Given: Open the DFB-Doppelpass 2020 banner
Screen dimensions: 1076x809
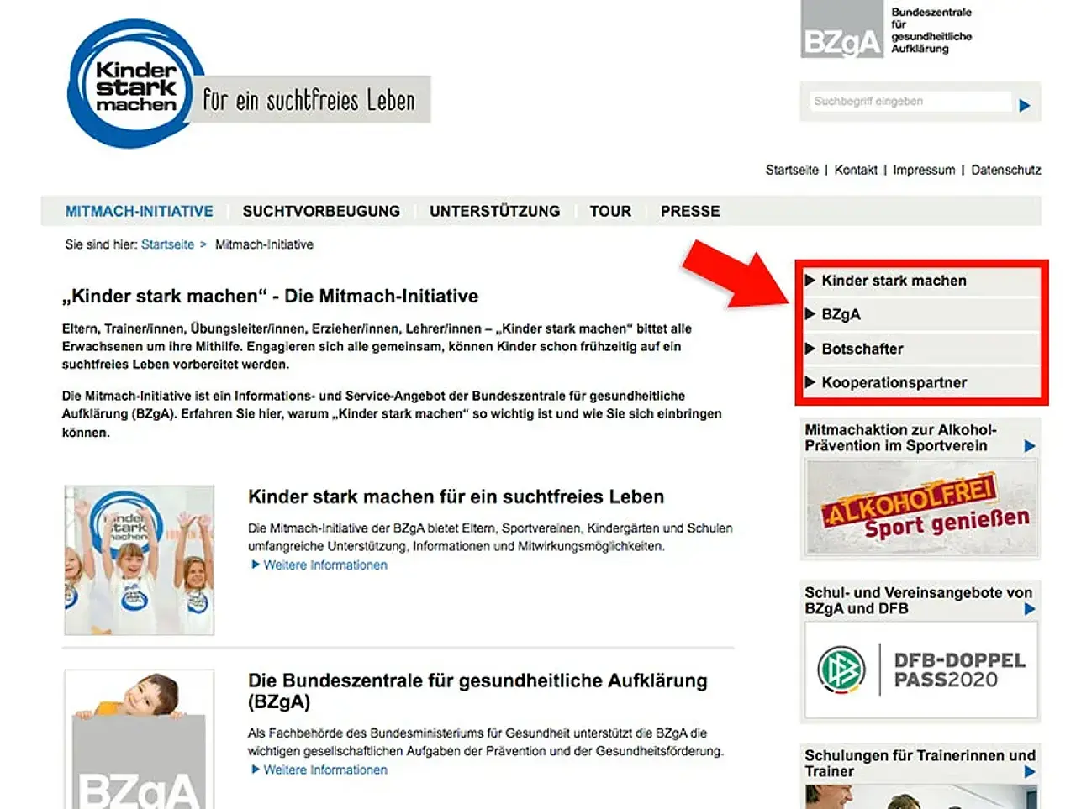Looking at the screenshot, I should pyautogui.click(x=920, y=670).
